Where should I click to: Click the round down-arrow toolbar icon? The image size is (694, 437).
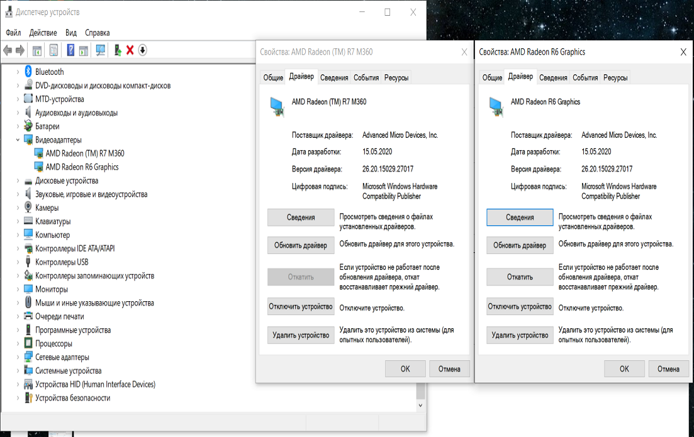tap(143, 50)
